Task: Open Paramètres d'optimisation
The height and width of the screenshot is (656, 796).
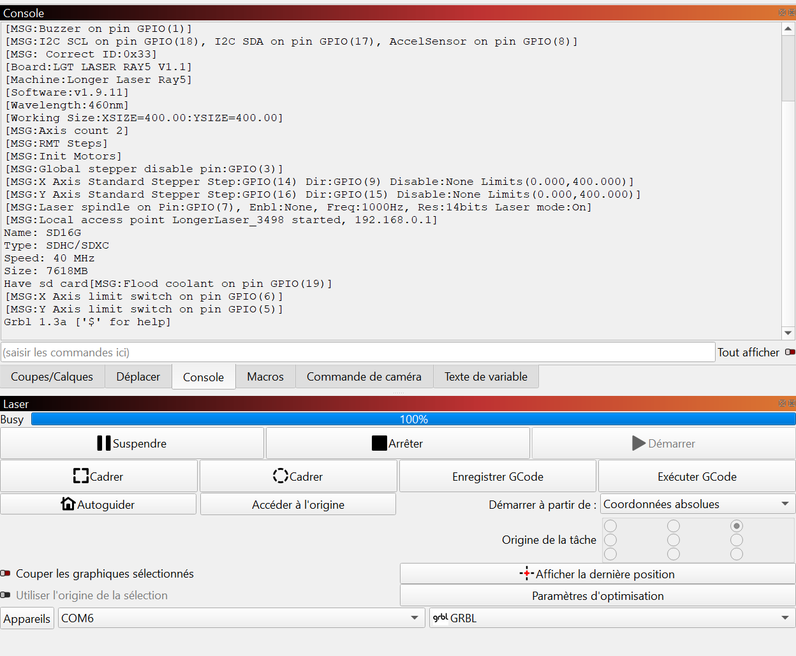Action: click(597, 596)
